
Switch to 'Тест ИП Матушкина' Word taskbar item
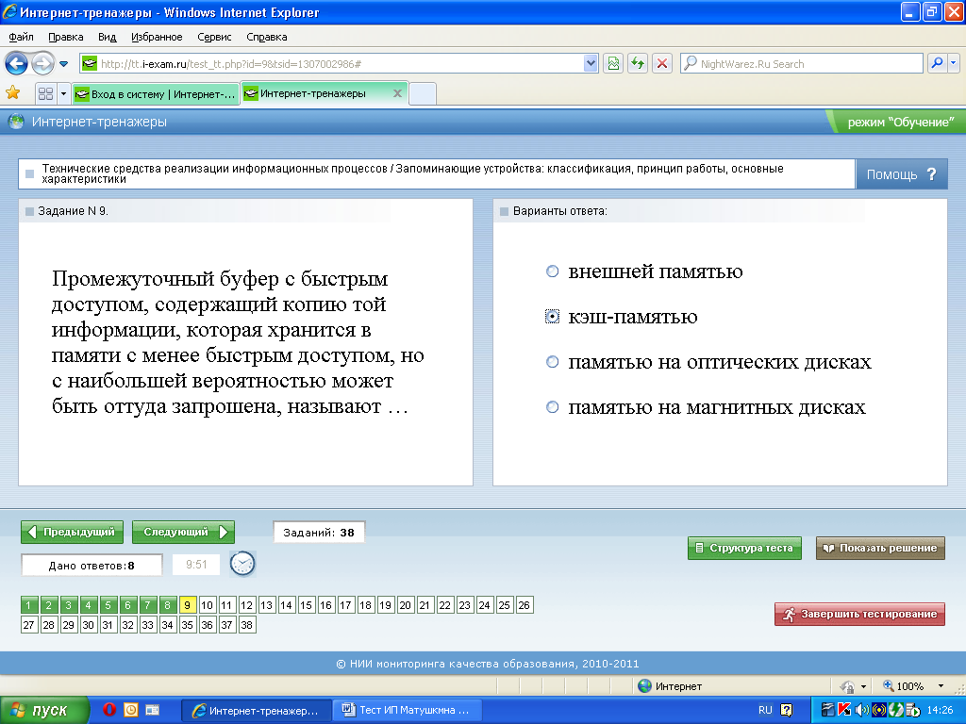pos(408,710)
